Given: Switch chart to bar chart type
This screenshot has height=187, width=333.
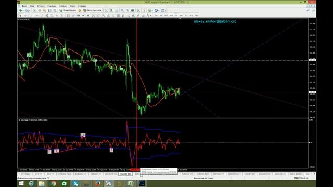Looking at the screenshot, I should click(x=106, y=10).
